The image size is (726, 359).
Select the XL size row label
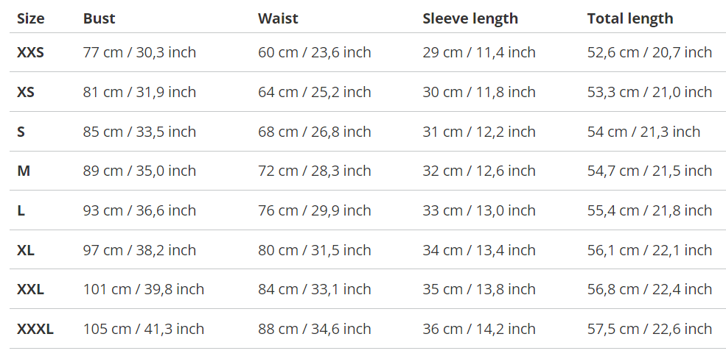tap(26, 250)
